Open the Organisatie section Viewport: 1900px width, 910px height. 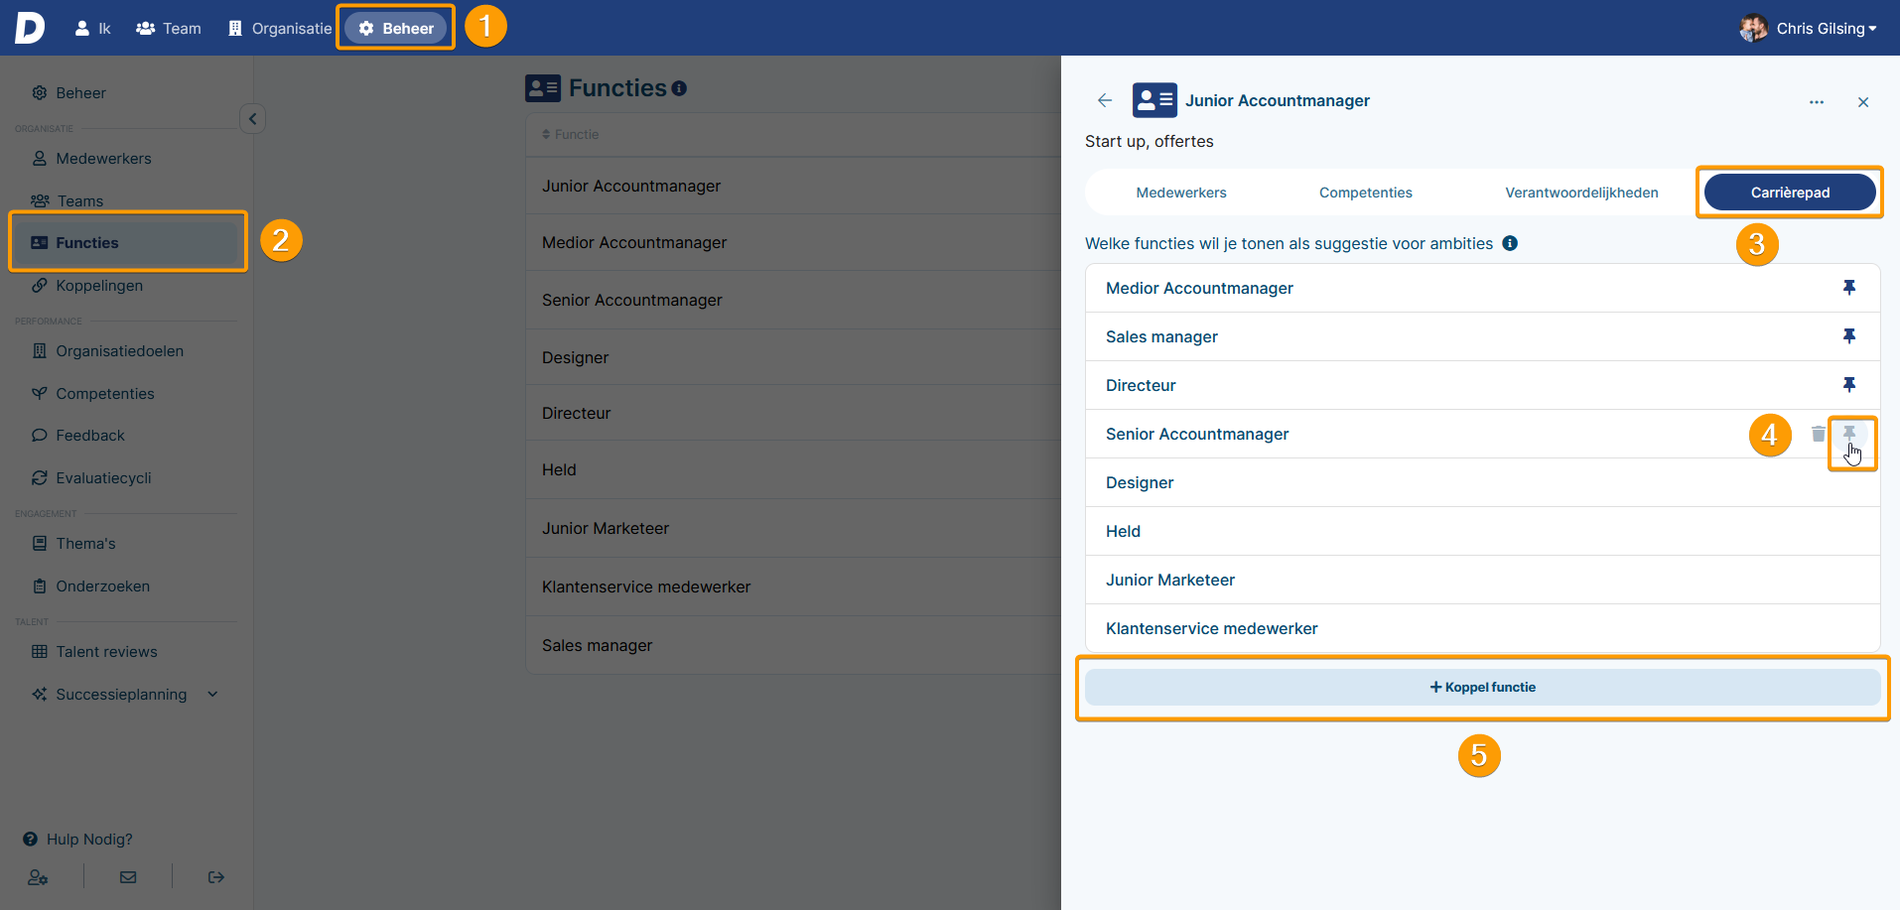pos(280,28)
